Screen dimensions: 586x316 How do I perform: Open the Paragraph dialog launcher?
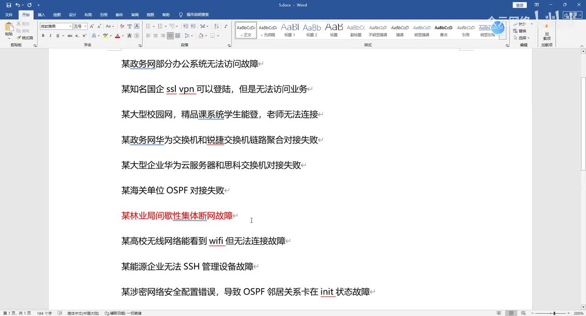(x=229, y=45)
